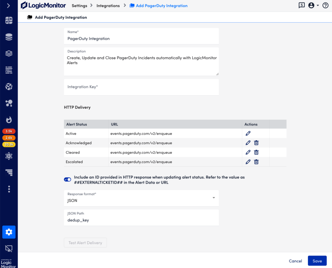Image resolution: width=332 pixels, height=268 pixels.
Task: Disable the external ticket ID toggle
Action: [x=67, y=179]
